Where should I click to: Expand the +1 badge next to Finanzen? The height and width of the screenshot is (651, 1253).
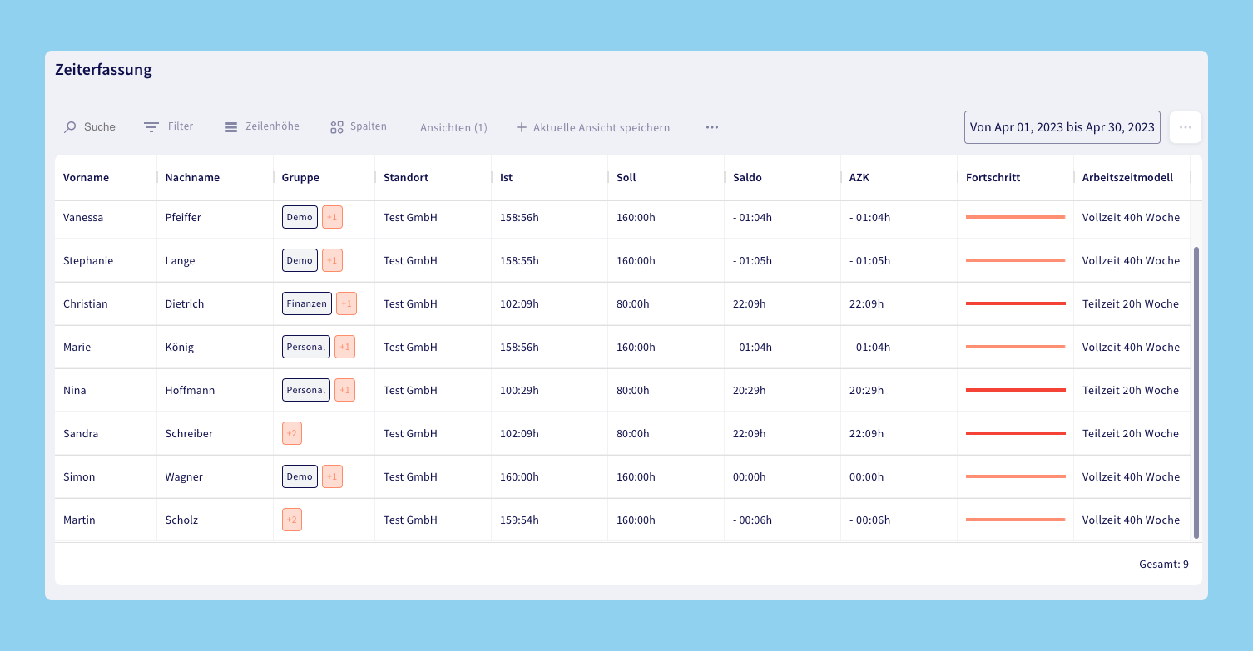point(346,303)
